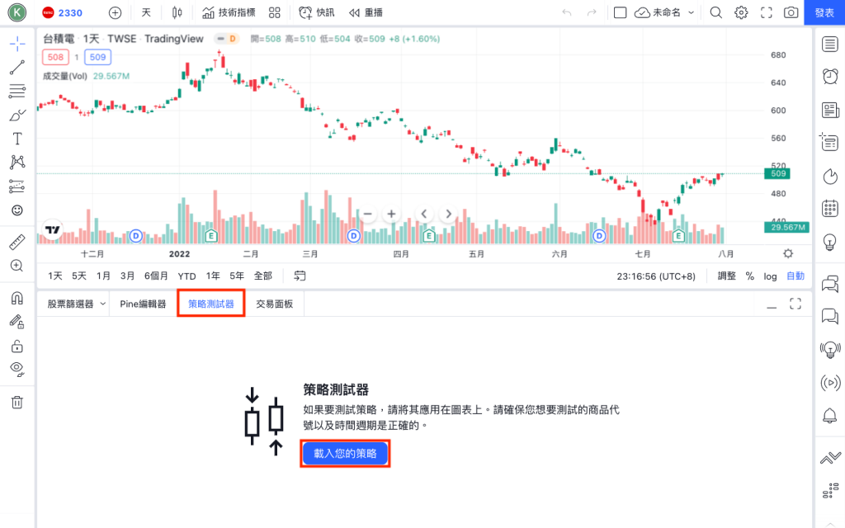Screen dimensions: 845x528
Task: Select the brush drawing tool
Action: [x=17, y=115]
